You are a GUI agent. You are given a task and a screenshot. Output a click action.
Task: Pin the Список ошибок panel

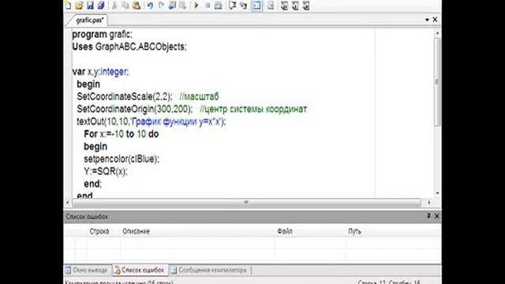tap(428, 216)
